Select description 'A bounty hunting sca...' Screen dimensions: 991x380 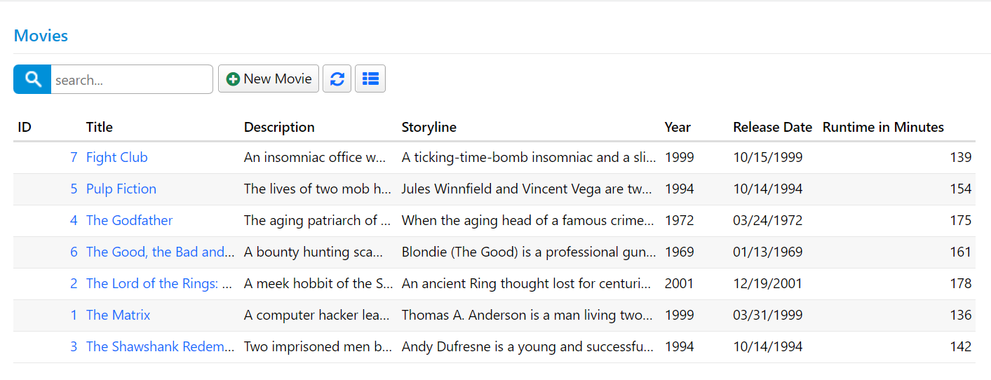click(314, 252)
